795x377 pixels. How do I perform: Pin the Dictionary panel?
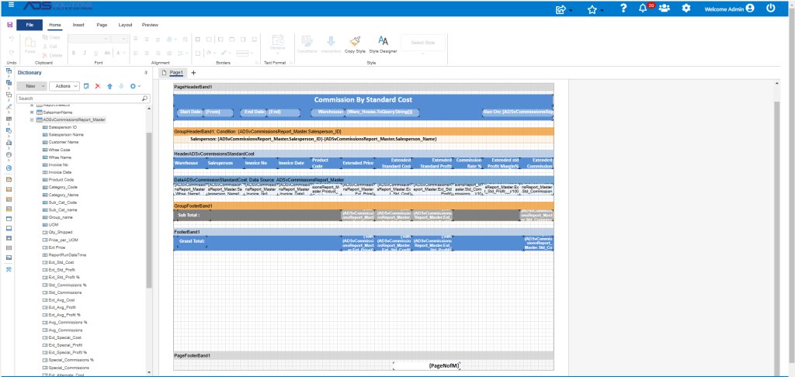146,73
